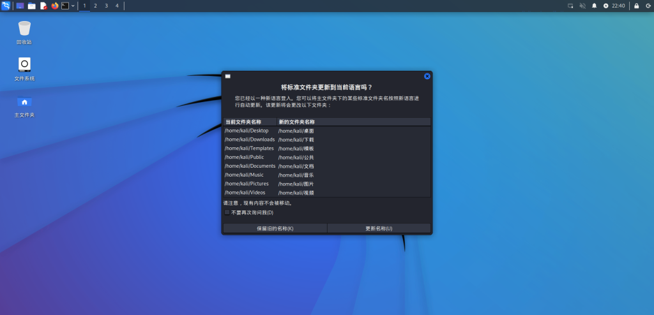This screenshot has height=315, width=654.
Task: Close the folder rename dialog
Action: pos(427,77)
